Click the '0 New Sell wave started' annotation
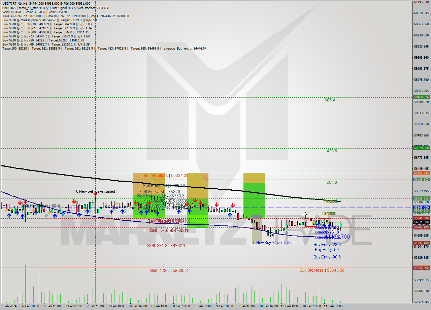The height and width of the screenshot is (310, 431). pos(95,191)
